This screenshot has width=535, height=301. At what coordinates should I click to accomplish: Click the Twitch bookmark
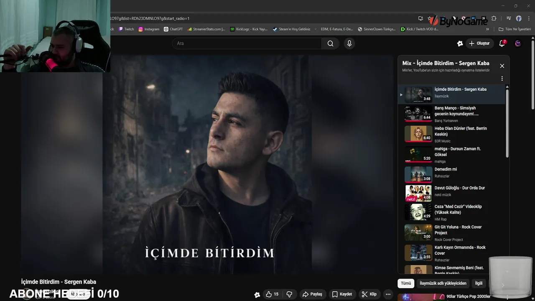[126, 29]
